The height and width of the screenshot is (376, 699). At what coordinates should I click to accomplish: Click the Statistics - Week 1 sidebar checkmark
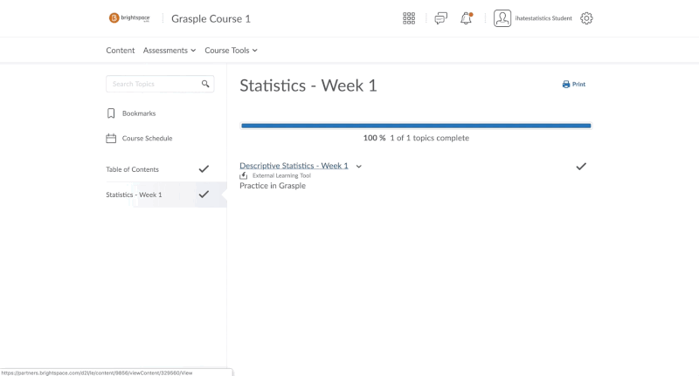204,195
